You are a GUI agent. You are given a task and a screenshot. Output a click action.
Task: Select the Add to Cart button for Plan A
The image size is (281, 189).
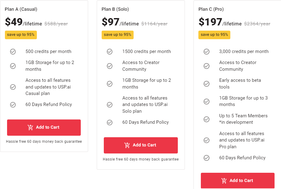click(x=44, y=127)
